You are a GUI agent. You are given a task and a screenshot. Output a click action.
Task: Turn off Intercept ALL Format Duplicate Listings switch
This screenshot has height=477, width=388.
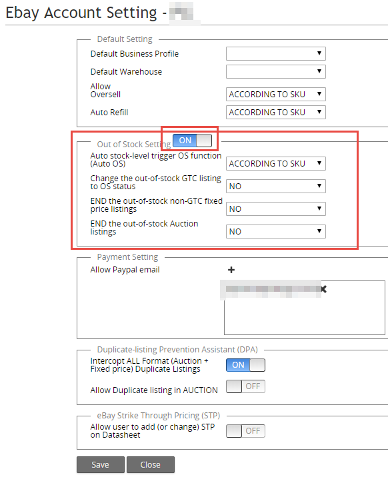245,365
